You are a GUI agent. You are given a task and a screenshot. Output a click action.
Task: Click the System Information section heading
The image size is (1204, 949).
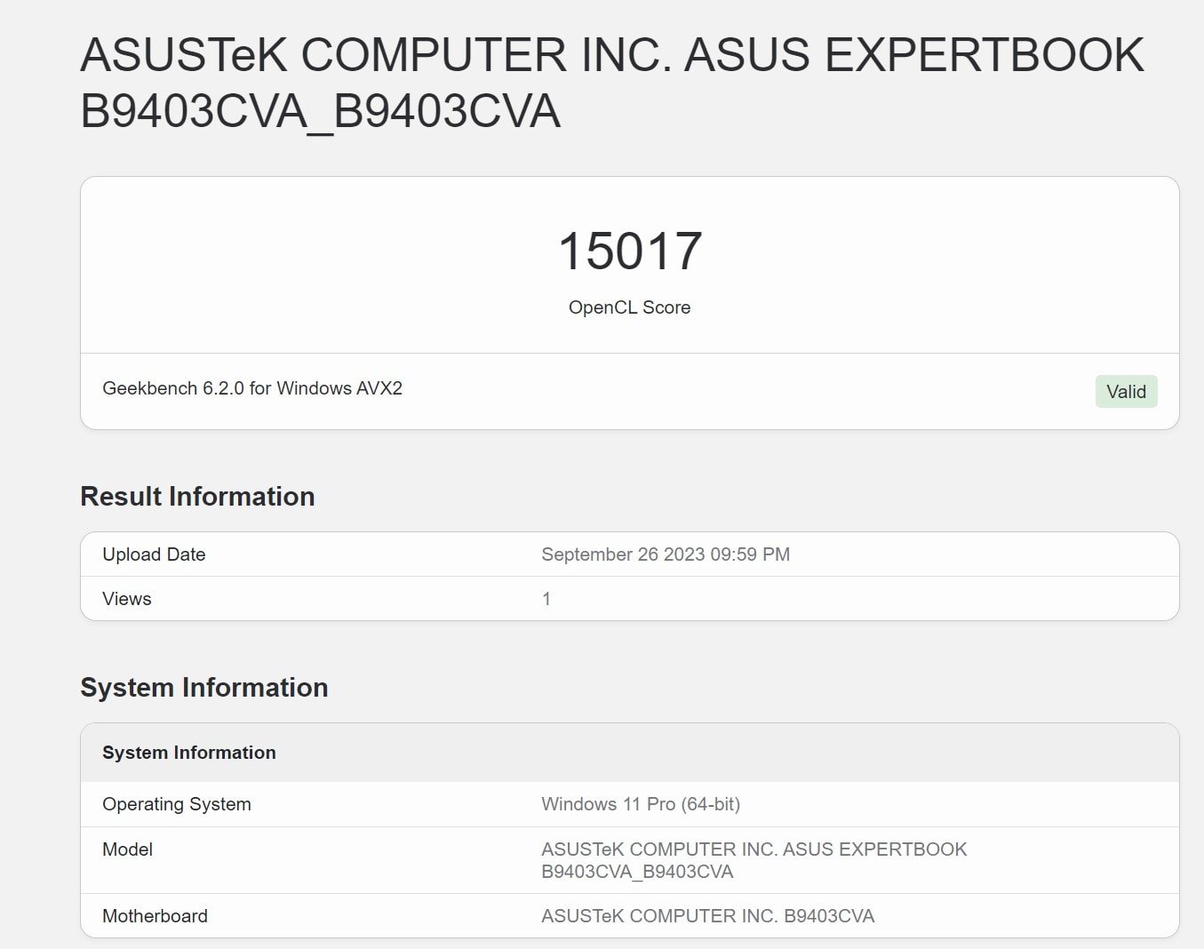204,687
